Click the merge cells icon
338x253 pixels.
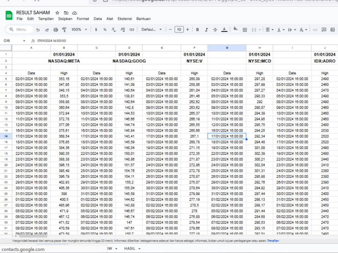click(x=254, y=30)
